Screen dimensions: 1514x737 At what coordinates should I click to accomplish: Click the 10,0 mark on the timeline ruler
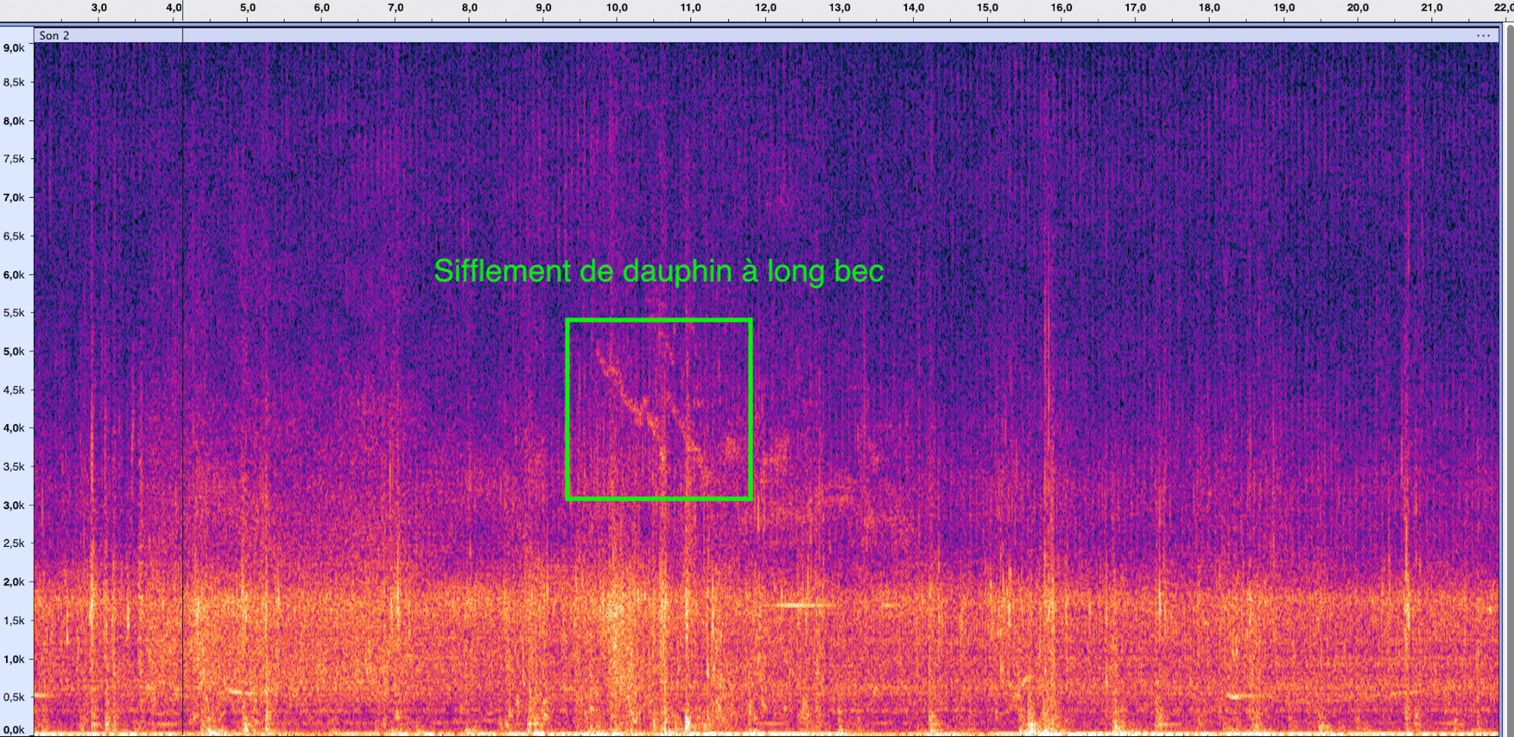click(x=617, y=8)
